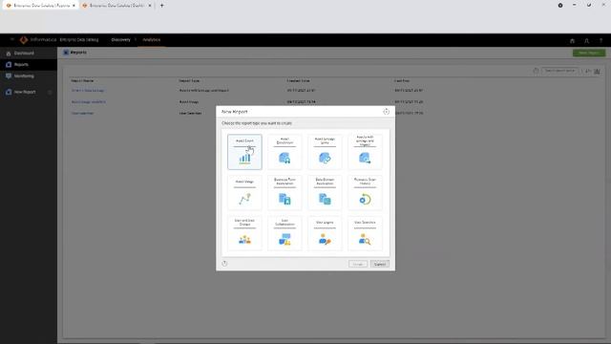Open report link in Assets with Lineage row
Screen dimensions: 611x344
88,91
